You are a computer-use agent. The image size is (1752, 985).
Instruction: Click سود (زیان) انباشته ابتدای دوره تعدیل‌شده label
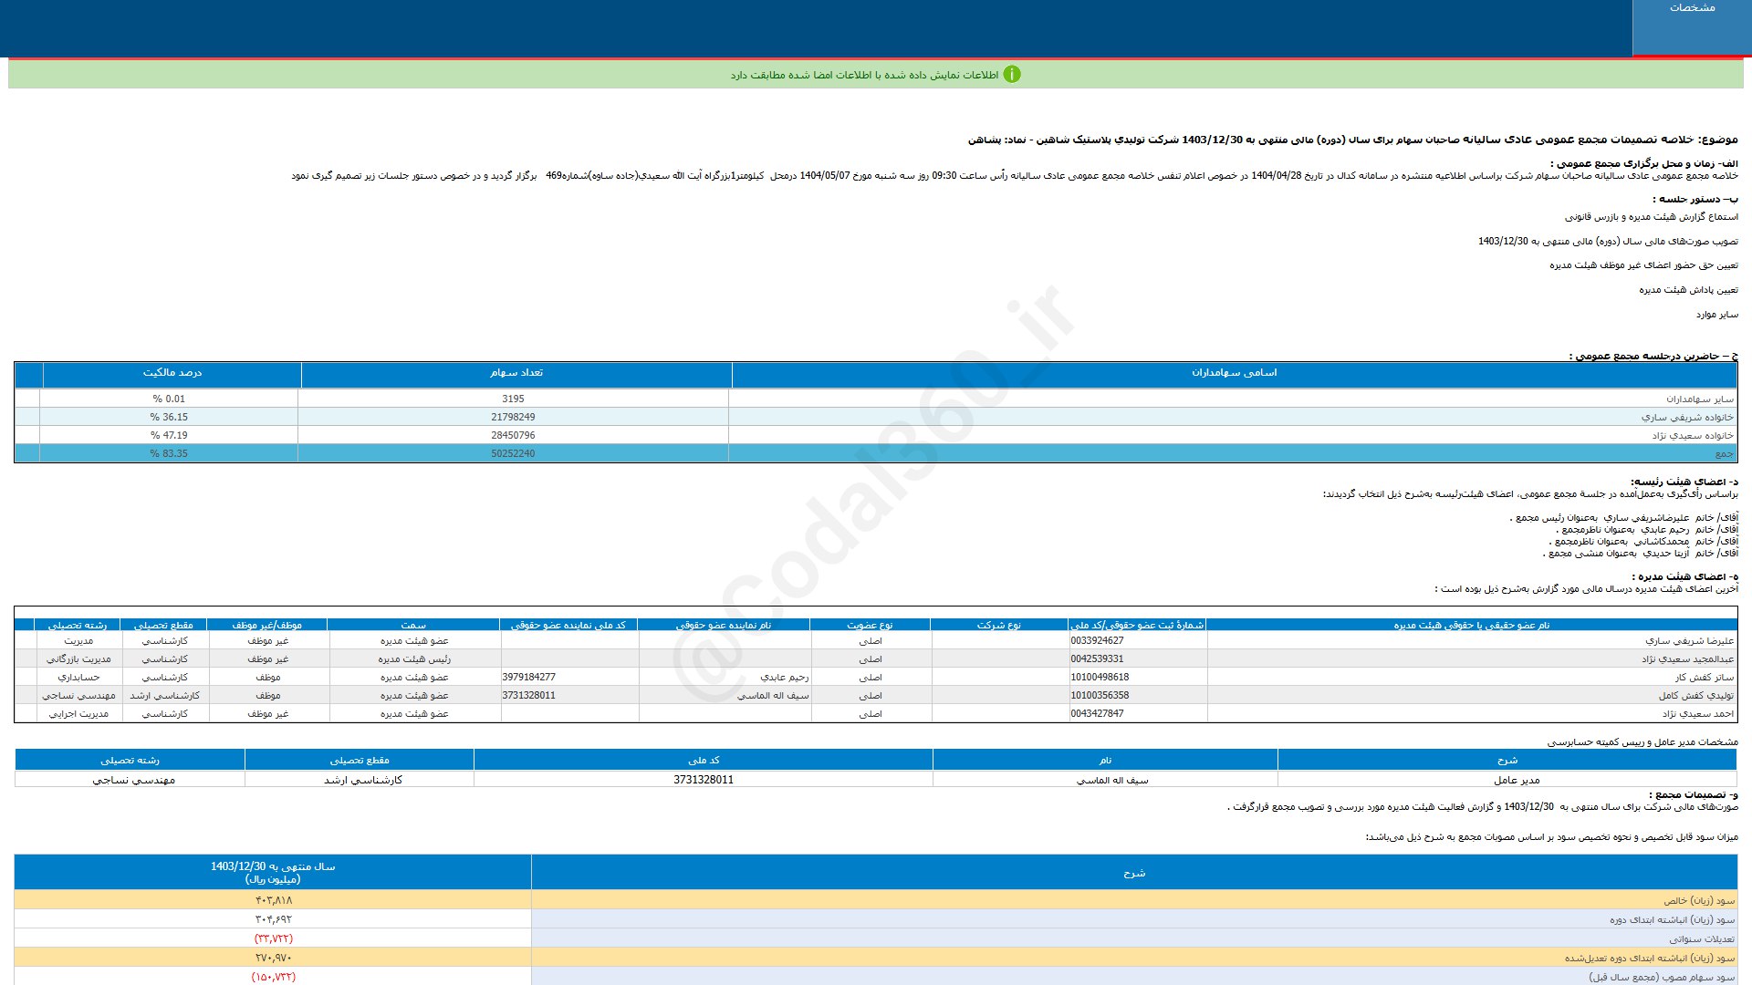coord(1650,958)
